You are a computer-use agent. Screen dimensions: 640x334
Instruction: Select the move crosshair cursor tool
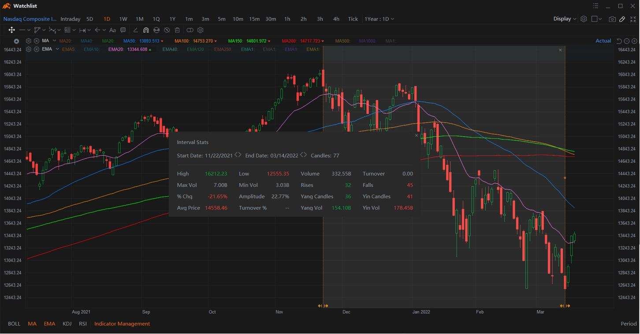(11, 30)
